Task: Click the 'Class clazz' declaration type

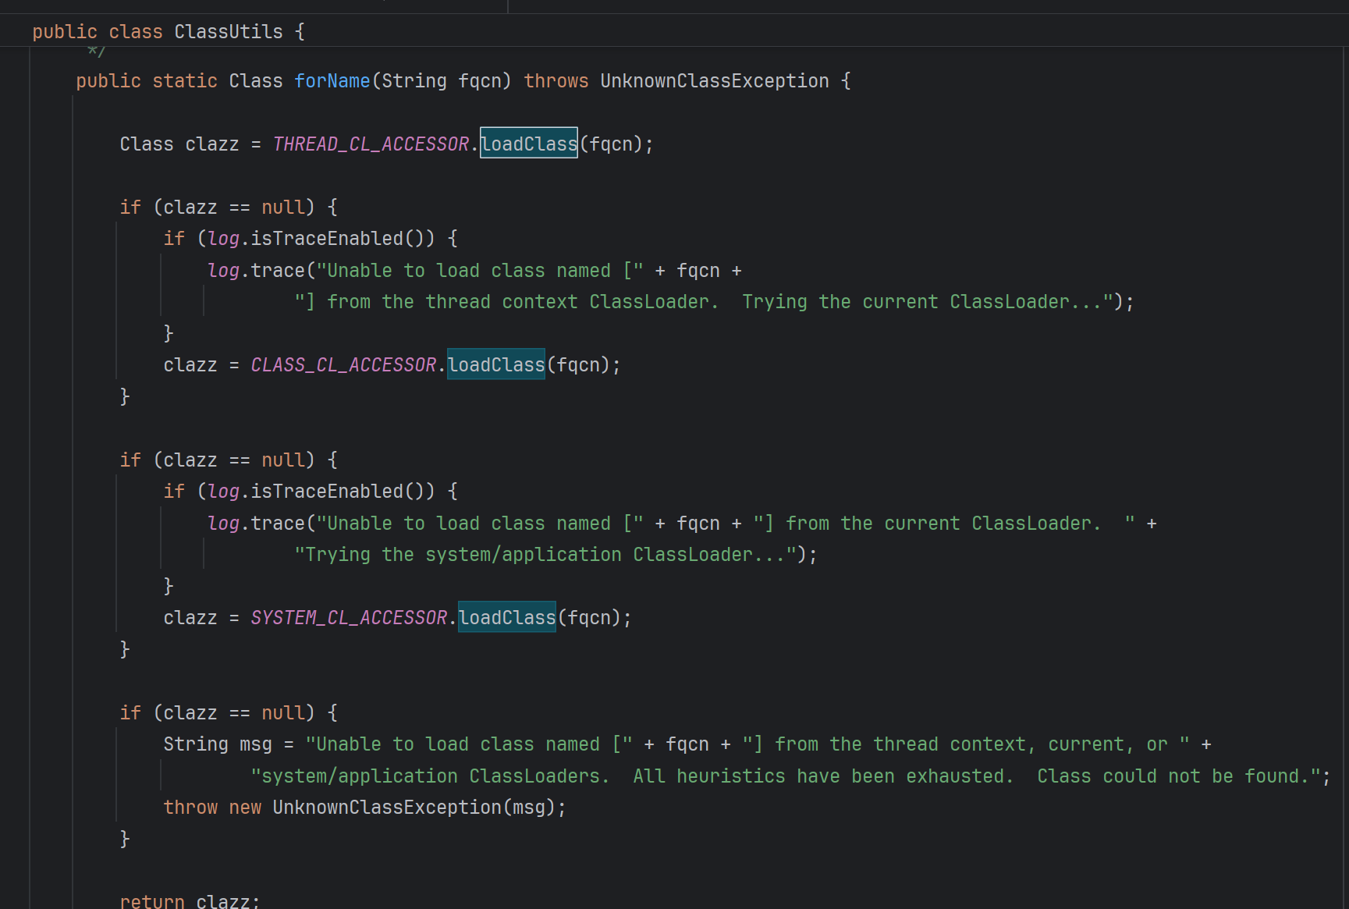Action: tap(146, 144)
